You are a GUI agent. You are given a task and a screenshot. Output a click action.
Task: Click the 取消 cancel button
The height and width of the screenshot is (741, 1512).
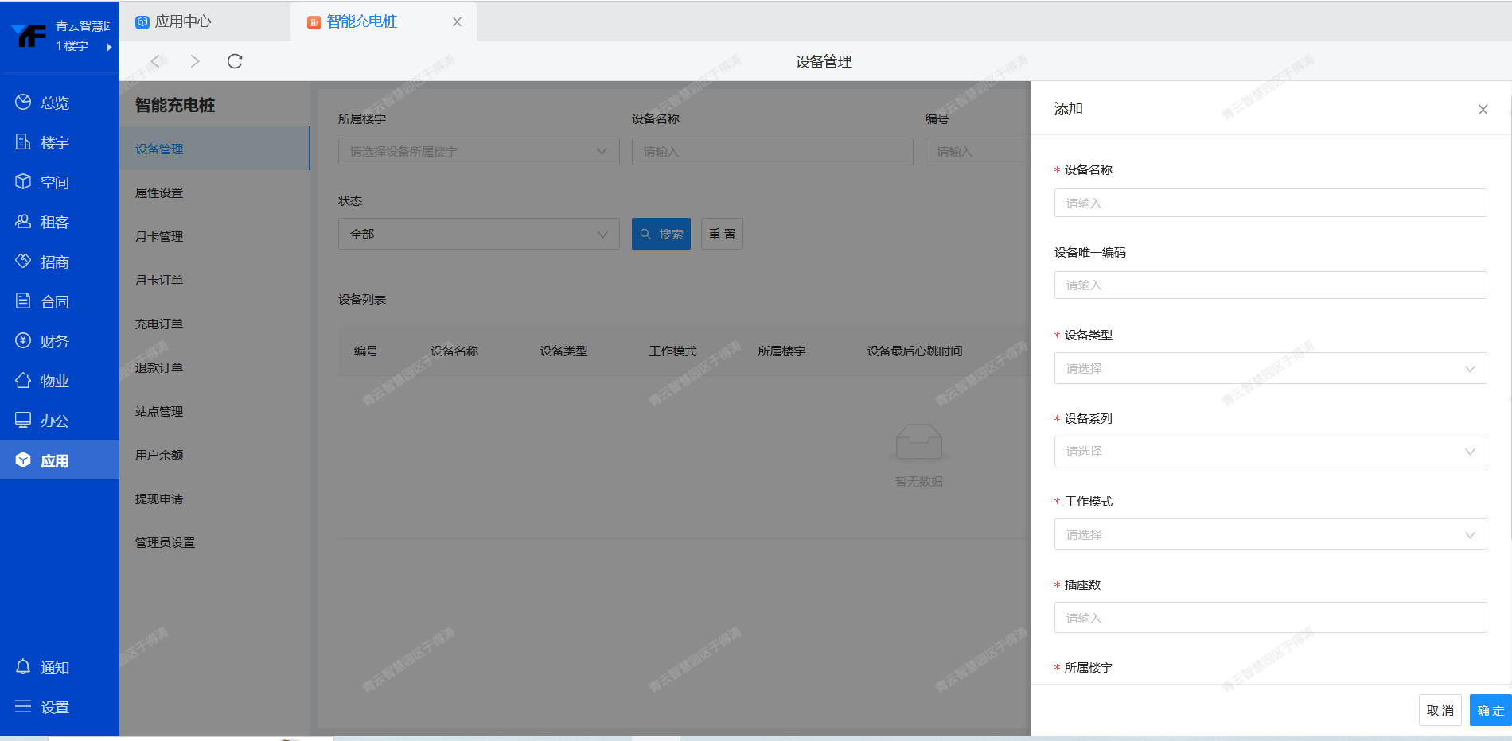point(1440,710)
